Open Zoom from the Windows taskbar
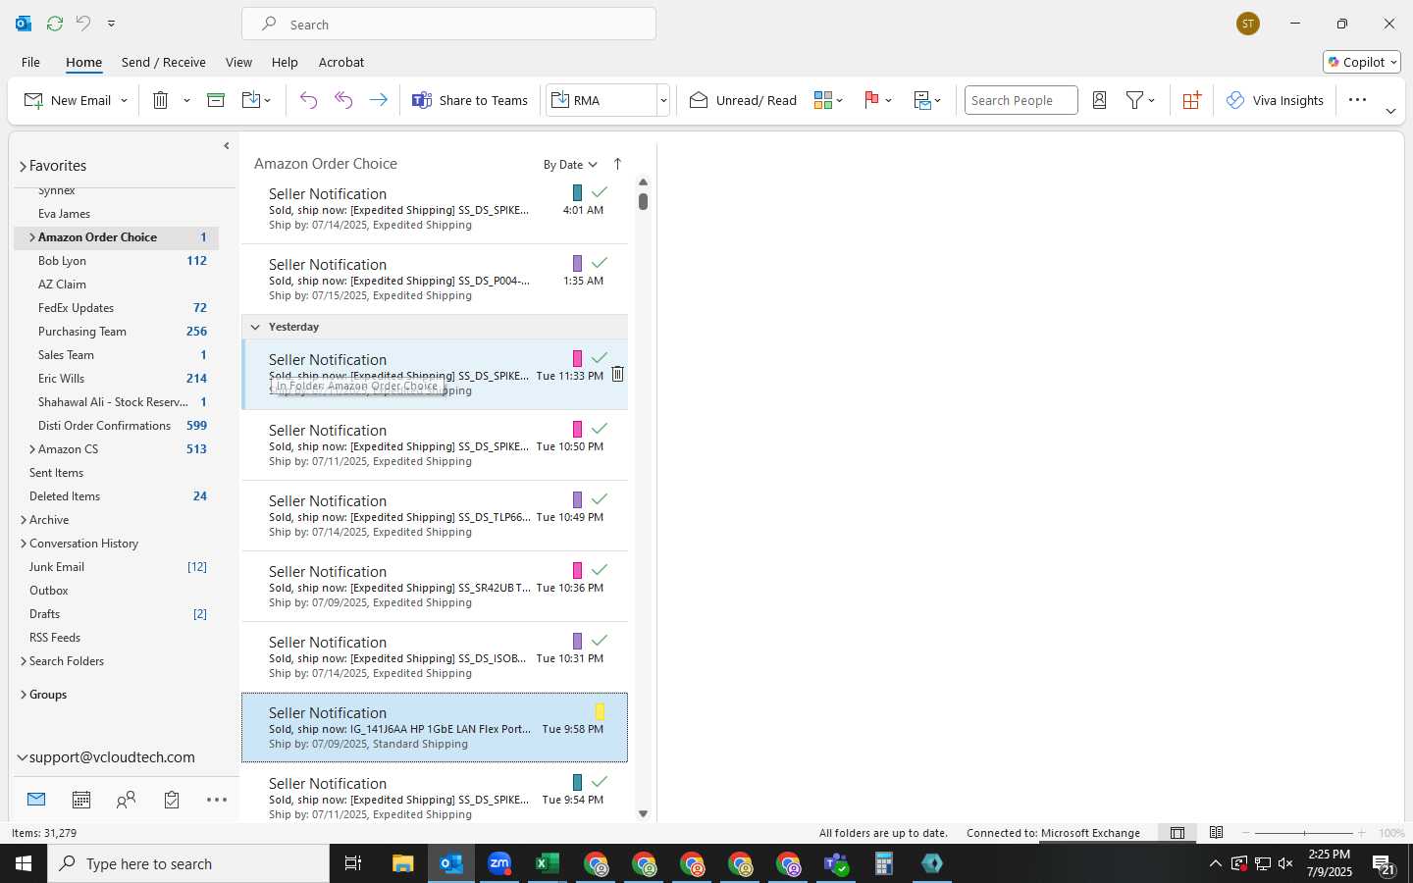The height and width of the screenshot is (883, 1413). pyautogui.click(x=499, y=863)
